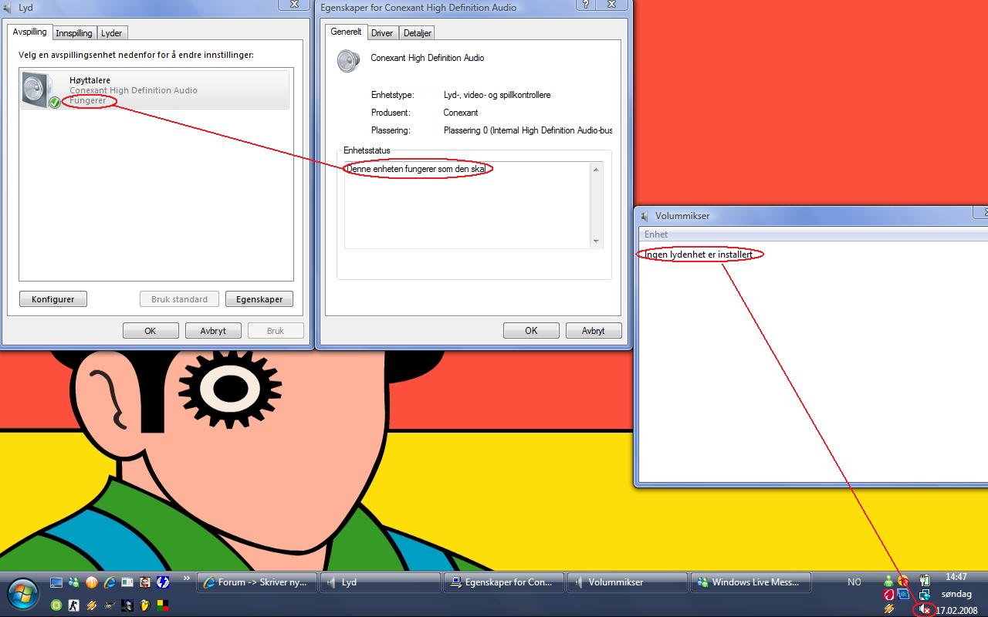Select the Generelt tab in properties

click(x=346, y=32)
